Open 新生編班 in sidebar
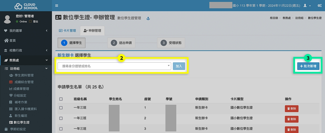This screenshot has height=133, width=325. pyautogui.click(x=21, y=116)
